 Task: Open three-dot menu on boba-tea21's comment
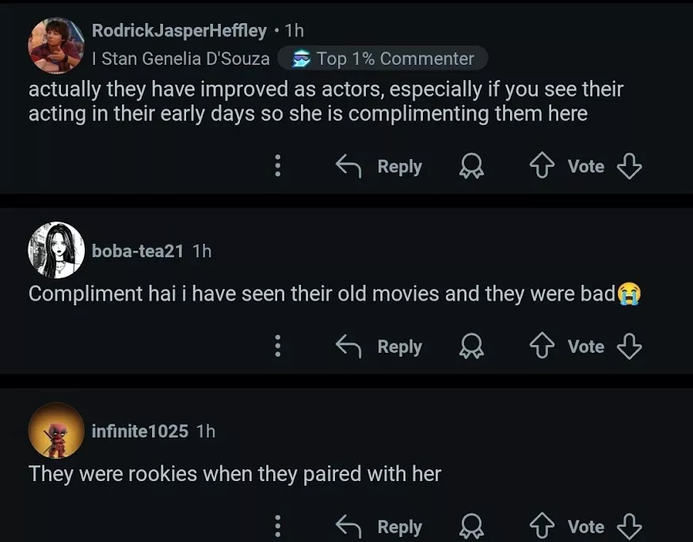click(277, 347)
